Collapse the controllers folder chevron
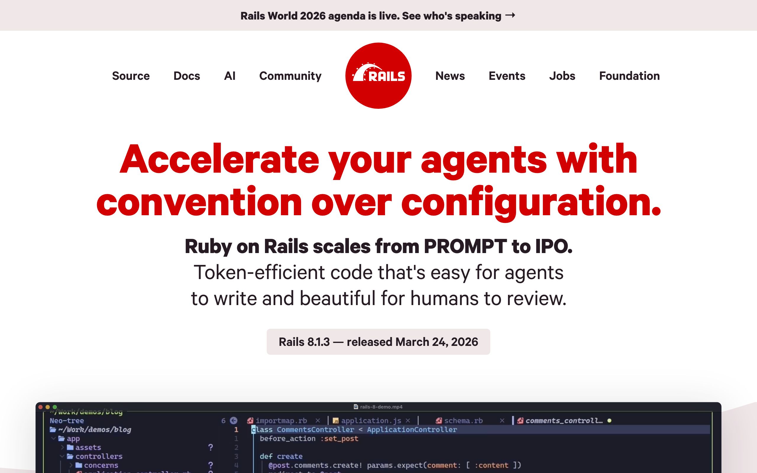Screen dimensions: 757x473 tap(62, 456)
